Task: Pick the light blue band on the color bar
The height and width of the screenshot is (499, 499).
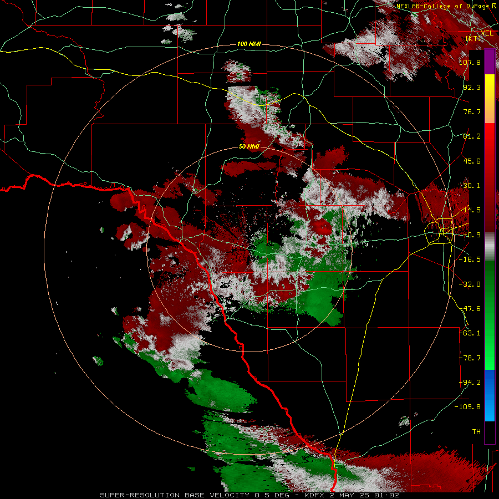Action: pos(490,409)
